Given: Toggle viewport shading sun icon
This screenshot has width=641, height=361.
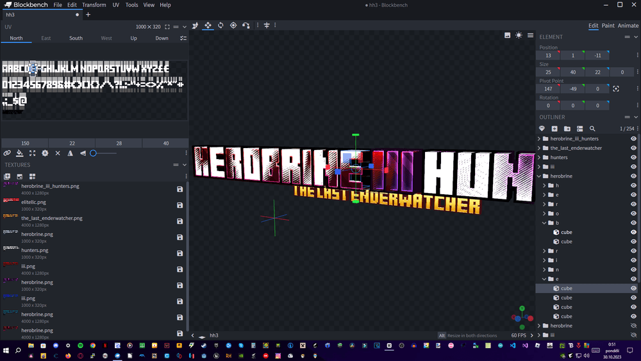Looking at the screenshot, I should click(519, 35).
